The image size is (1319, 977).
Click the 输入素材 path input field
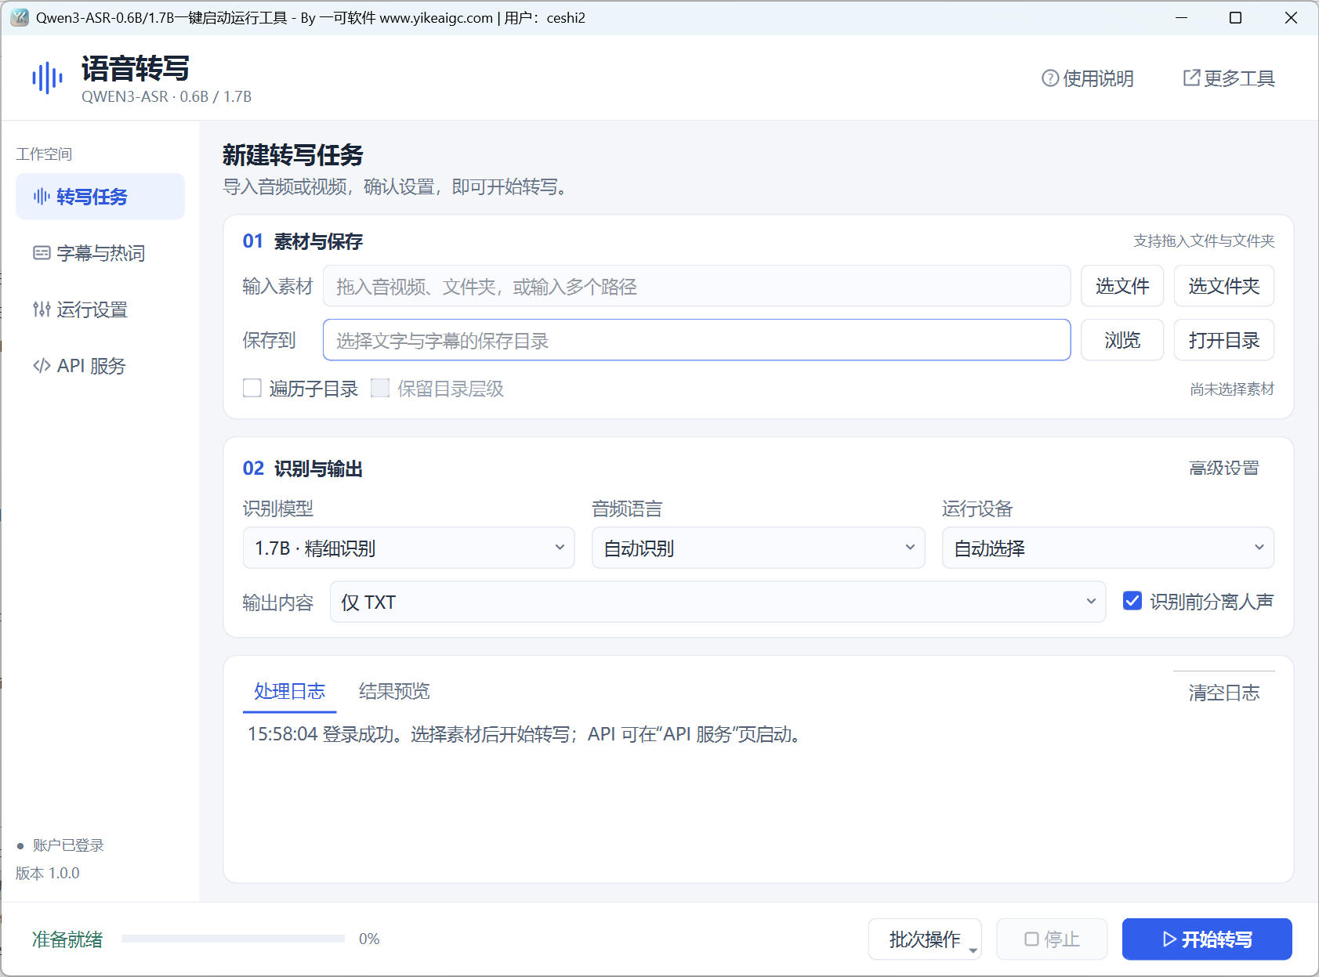[x=697, y=286]
